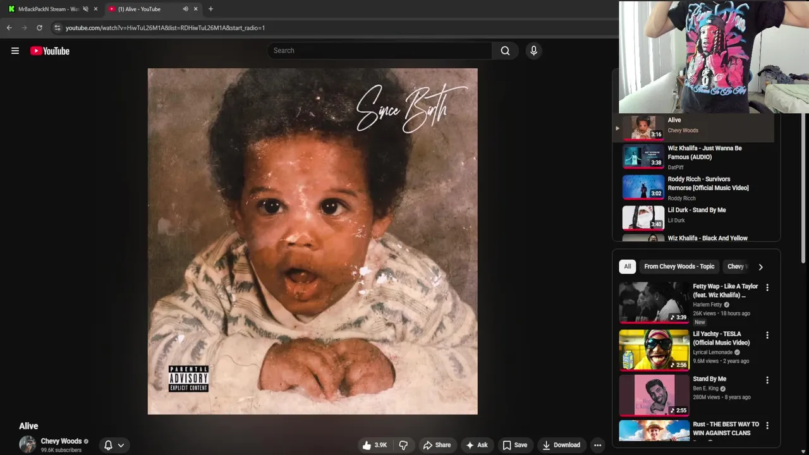Click the Alive video title text
The image size is (809, 455).
[x=28, y=426]
